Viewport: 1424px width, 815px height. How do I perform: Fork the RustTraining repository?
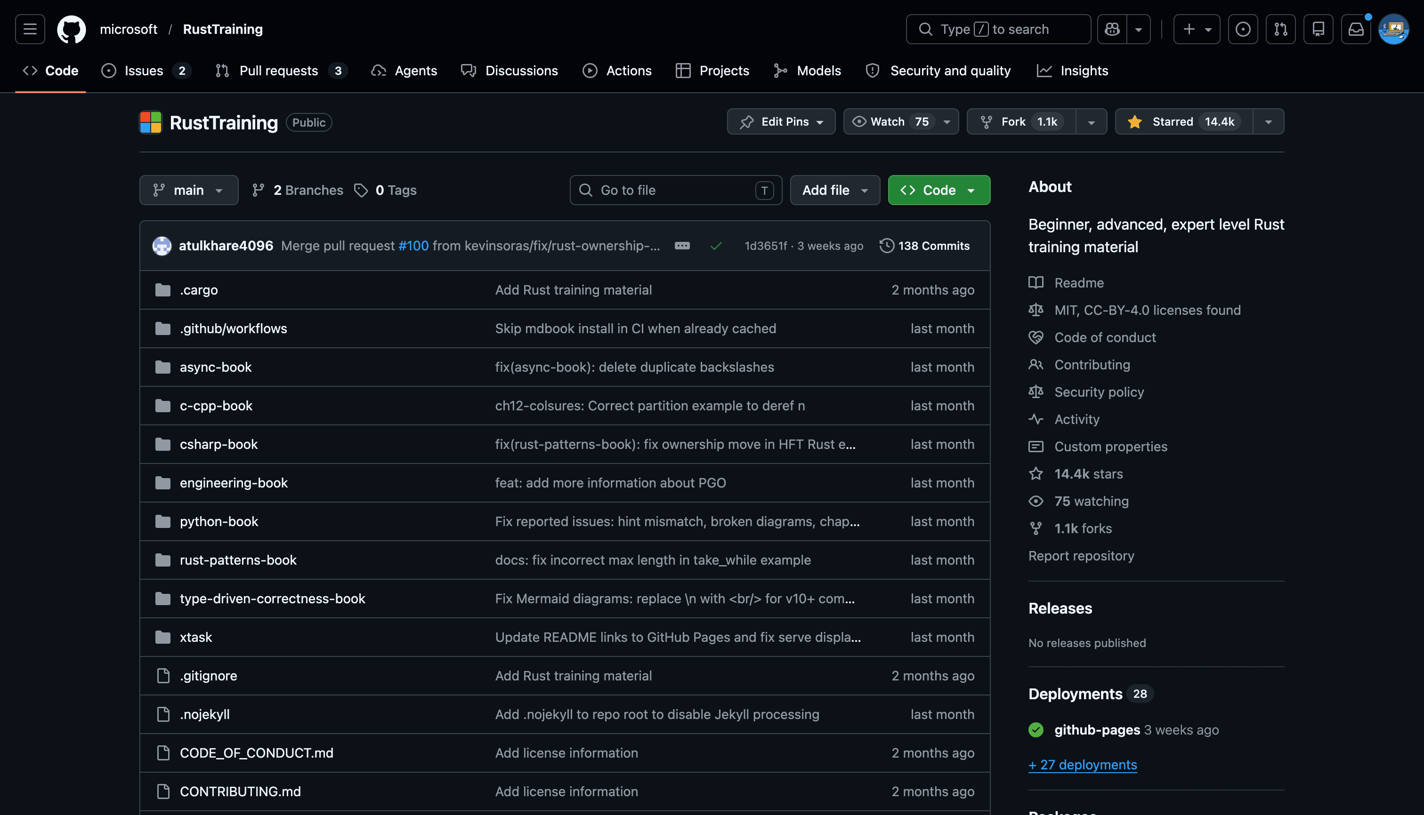[x=1021, y=121]
